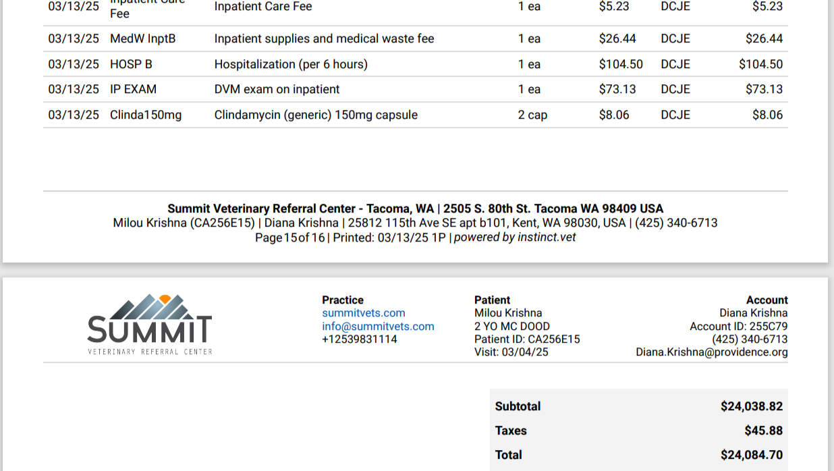Select the IP EXAM code cell
The width and height of the screenshot is (834, 471).
(133, 89)
